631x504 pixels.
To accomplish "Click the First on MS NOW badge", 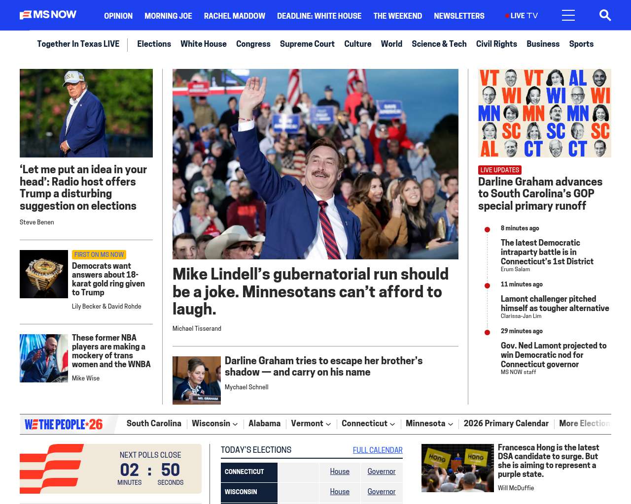I will [99, 254].
